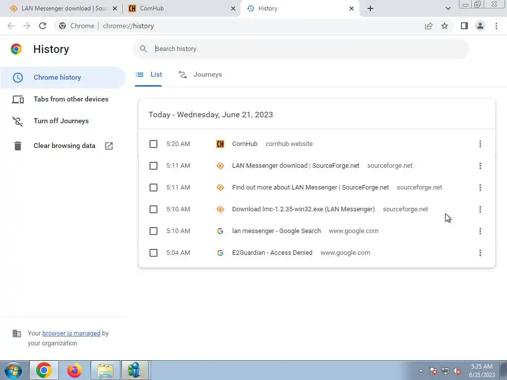
Task: Open the side panel icon
Action: click(x=464, y=26)
